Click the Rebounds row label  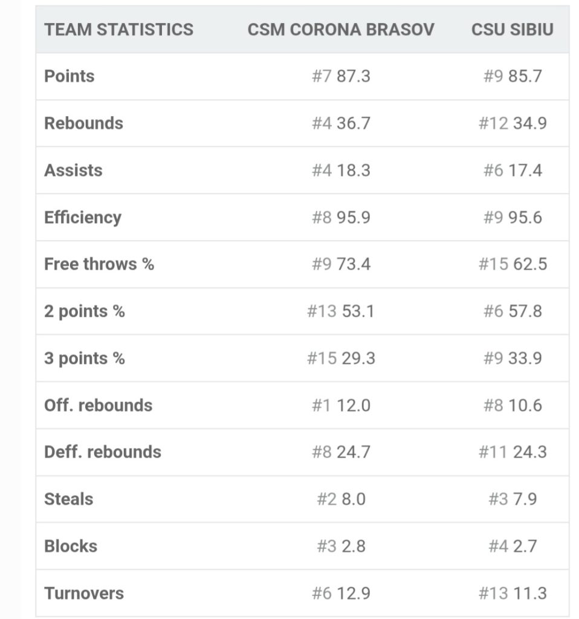click(83, 123)
